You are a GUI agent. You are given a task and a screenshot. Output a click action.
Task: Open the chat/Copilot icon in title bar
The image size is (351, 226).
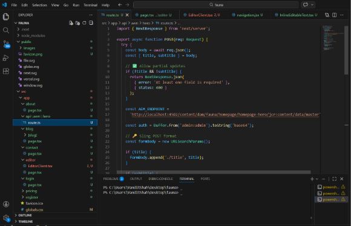coord(306,5)
